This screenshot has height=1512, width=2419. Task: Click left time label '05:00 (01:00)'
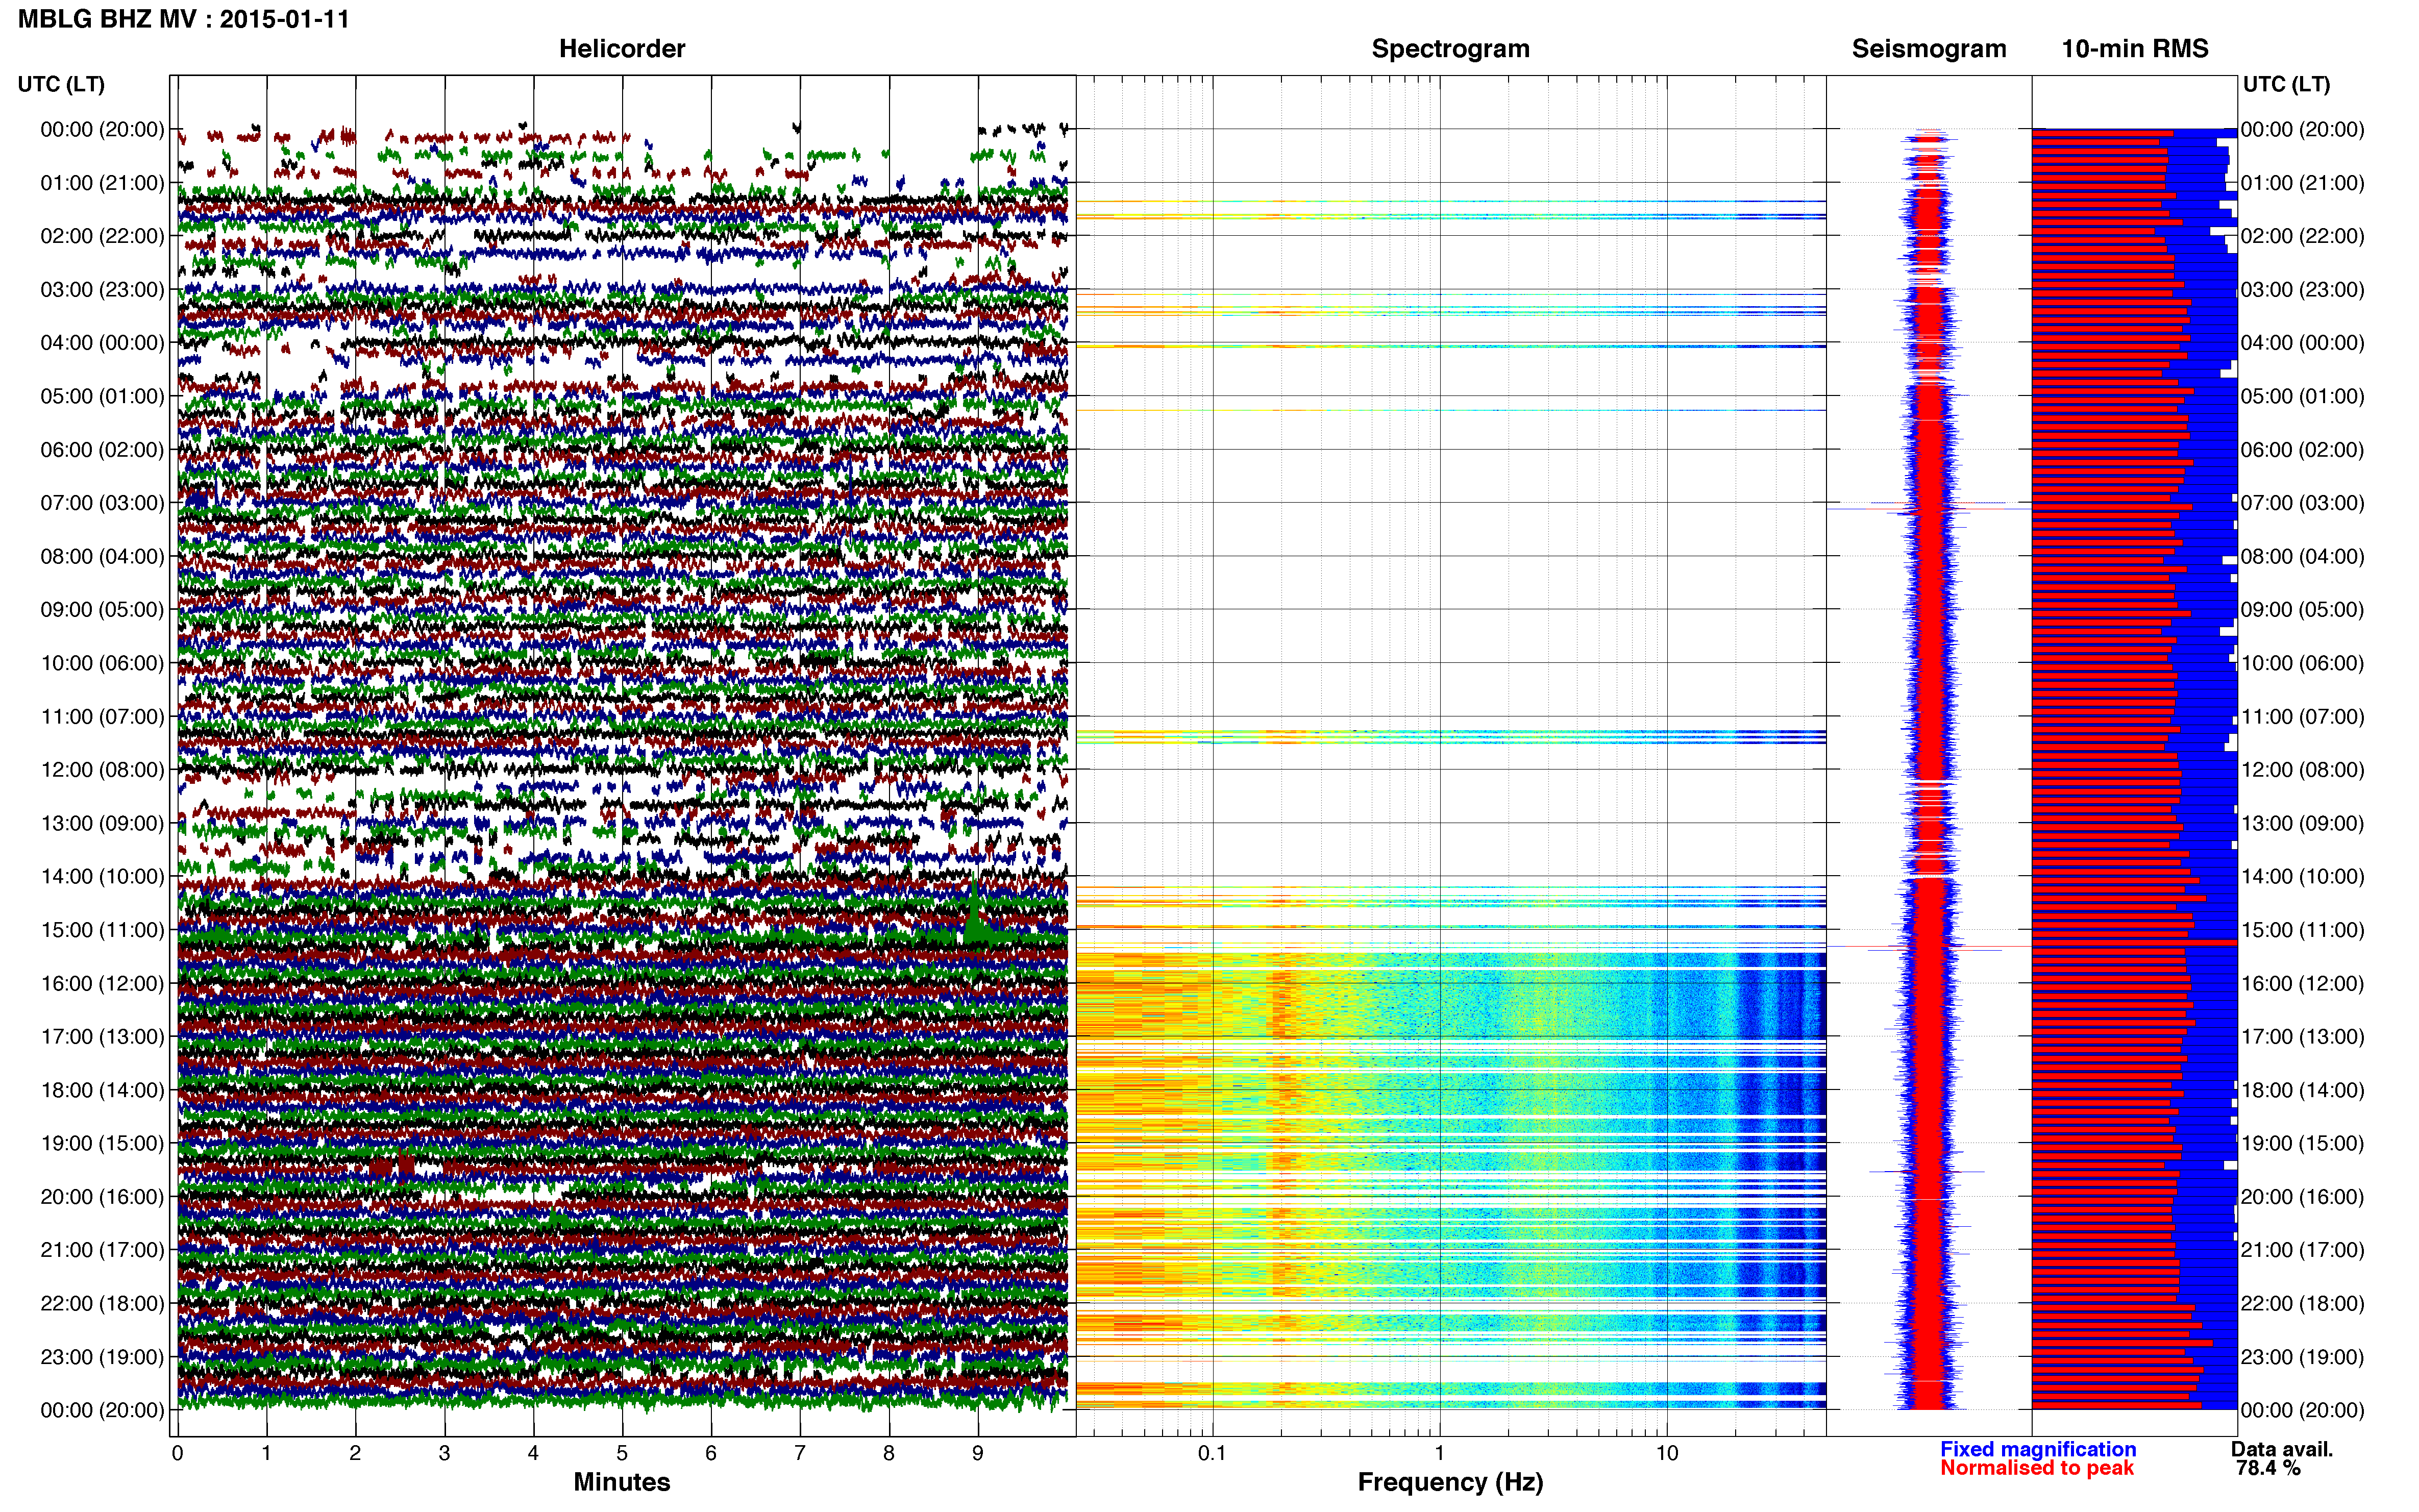click(x=102, y=396)
